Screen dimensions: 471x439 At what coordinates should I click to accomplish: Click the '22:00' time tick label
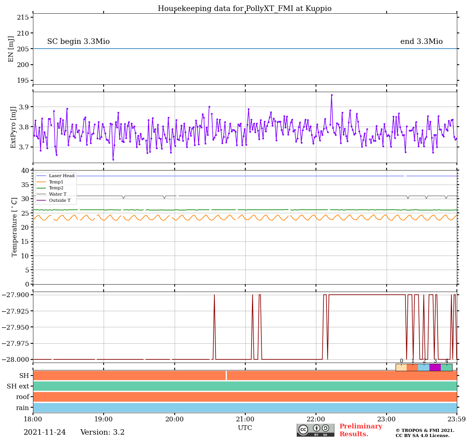(316, 419)
